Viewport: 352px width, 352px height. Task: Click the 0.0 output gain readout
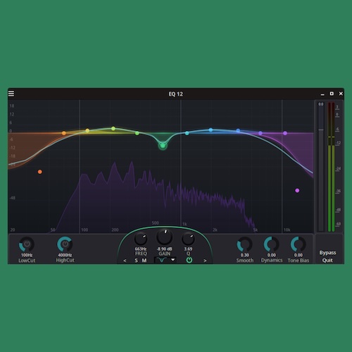pos(321,104)
